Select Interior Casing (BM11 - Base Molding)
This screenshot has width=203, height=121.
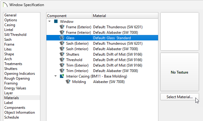pyautogui.click(x=96, y=76)
